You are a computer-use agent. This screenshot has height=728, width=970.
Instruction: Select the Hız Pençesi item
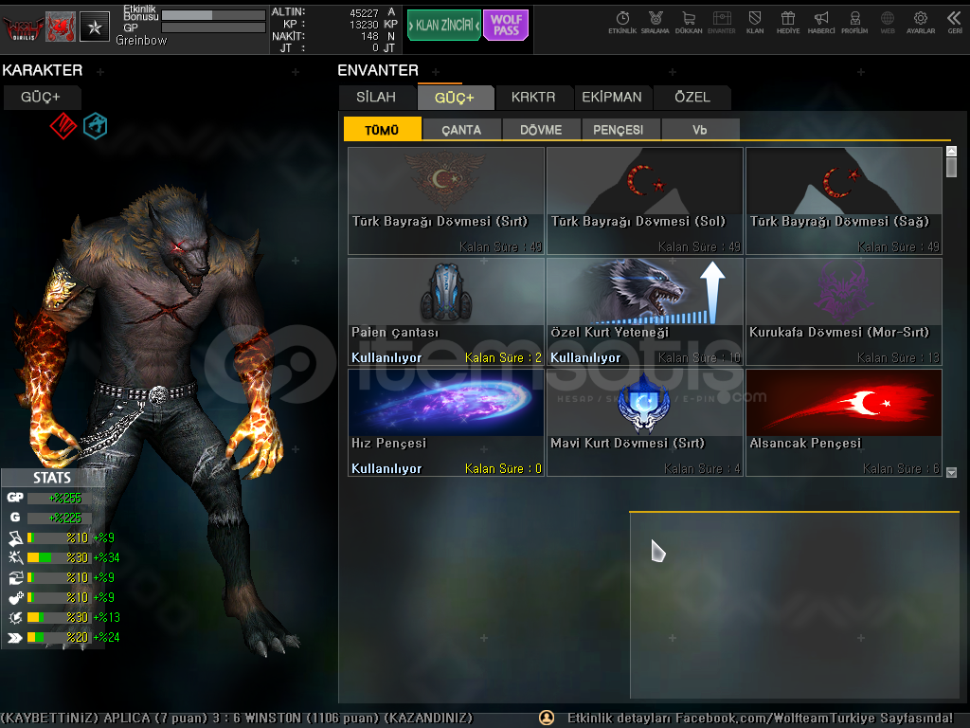coord(446,423)
